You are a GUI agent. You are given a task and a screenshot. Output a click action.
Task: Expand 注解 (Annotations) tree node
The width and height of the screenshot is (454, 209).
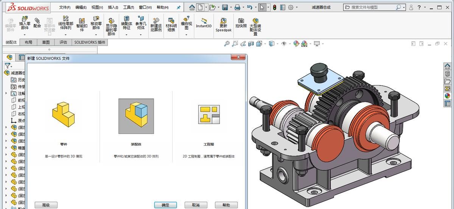(6, 93)
